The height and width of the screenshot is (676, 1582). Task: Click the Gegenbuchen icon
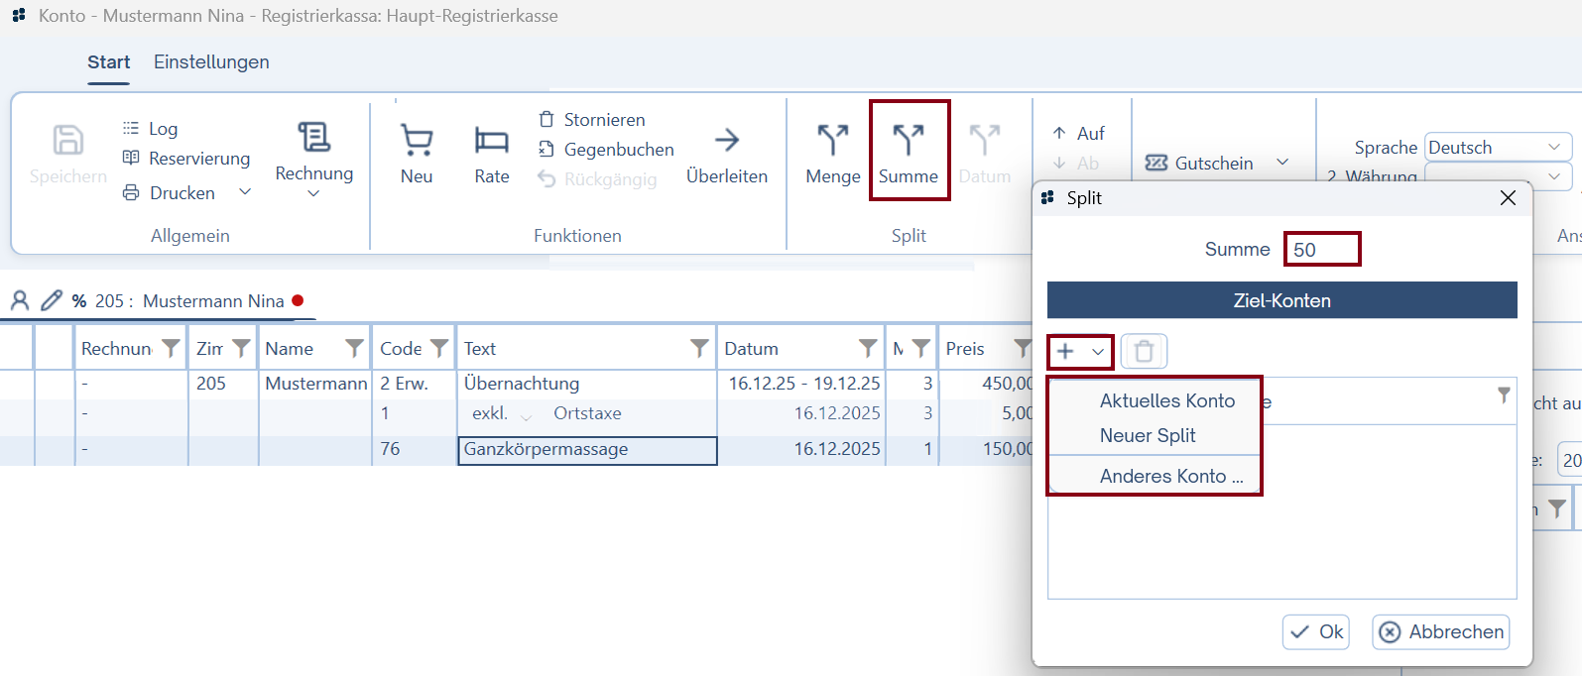point(547,150)
